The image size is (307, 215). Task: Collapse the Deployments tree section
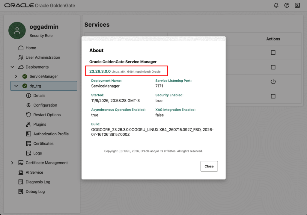(12, 67)
